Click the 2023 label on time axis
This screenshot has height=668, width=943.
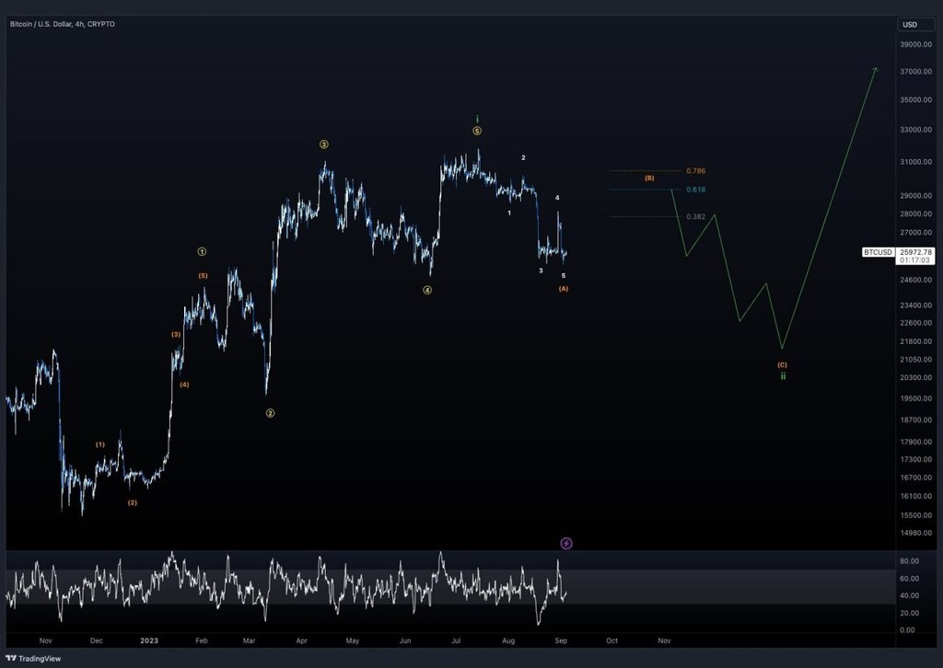tap(149, 641)
